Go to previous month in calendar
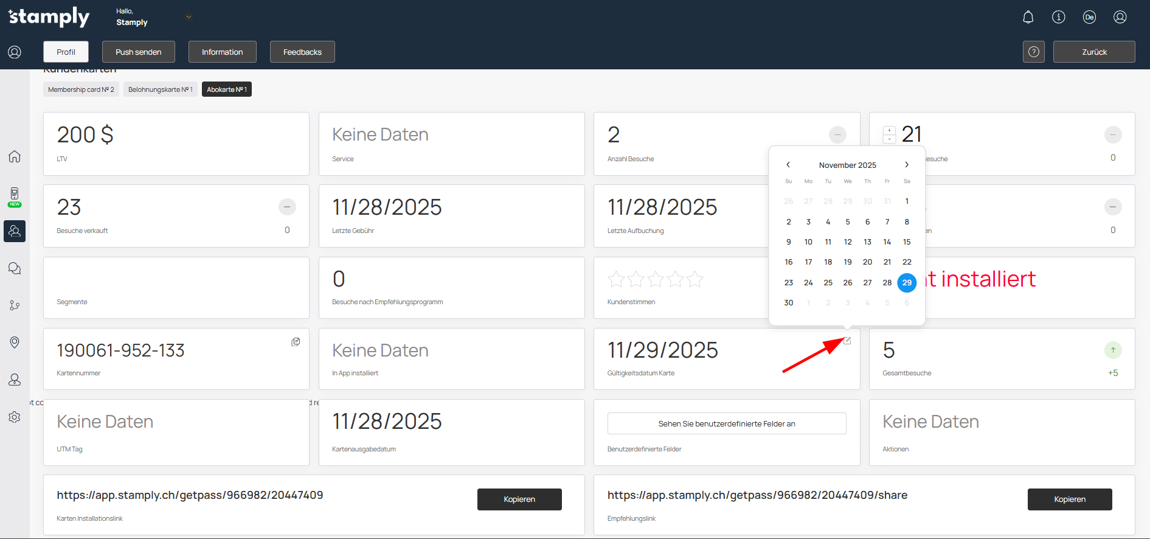 (x=788, y=165)
